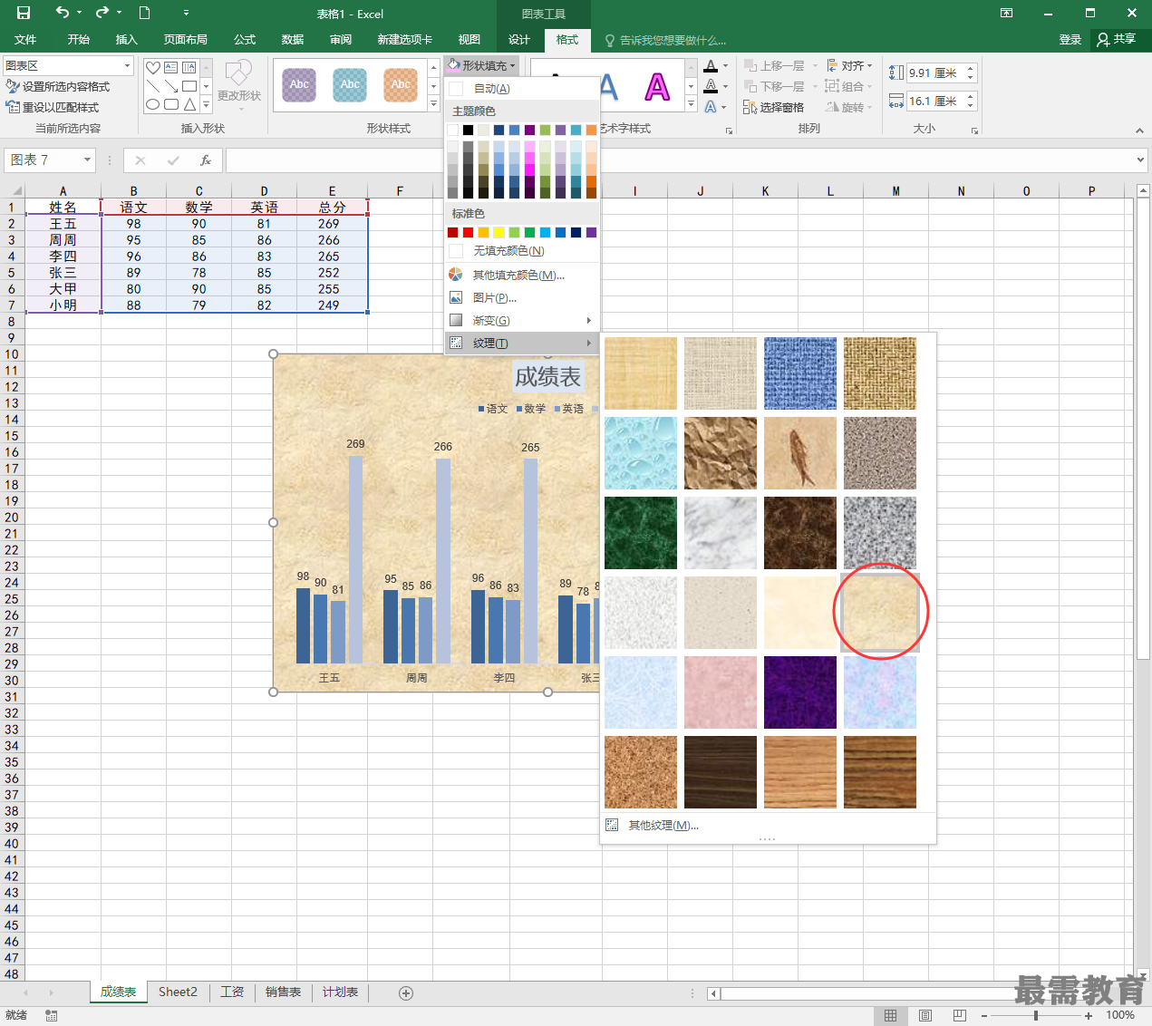Expand the 渐变(G) submenu
Viewport: 1152px width, 1026px height.
pyautogui.click(x=522, y=320)
